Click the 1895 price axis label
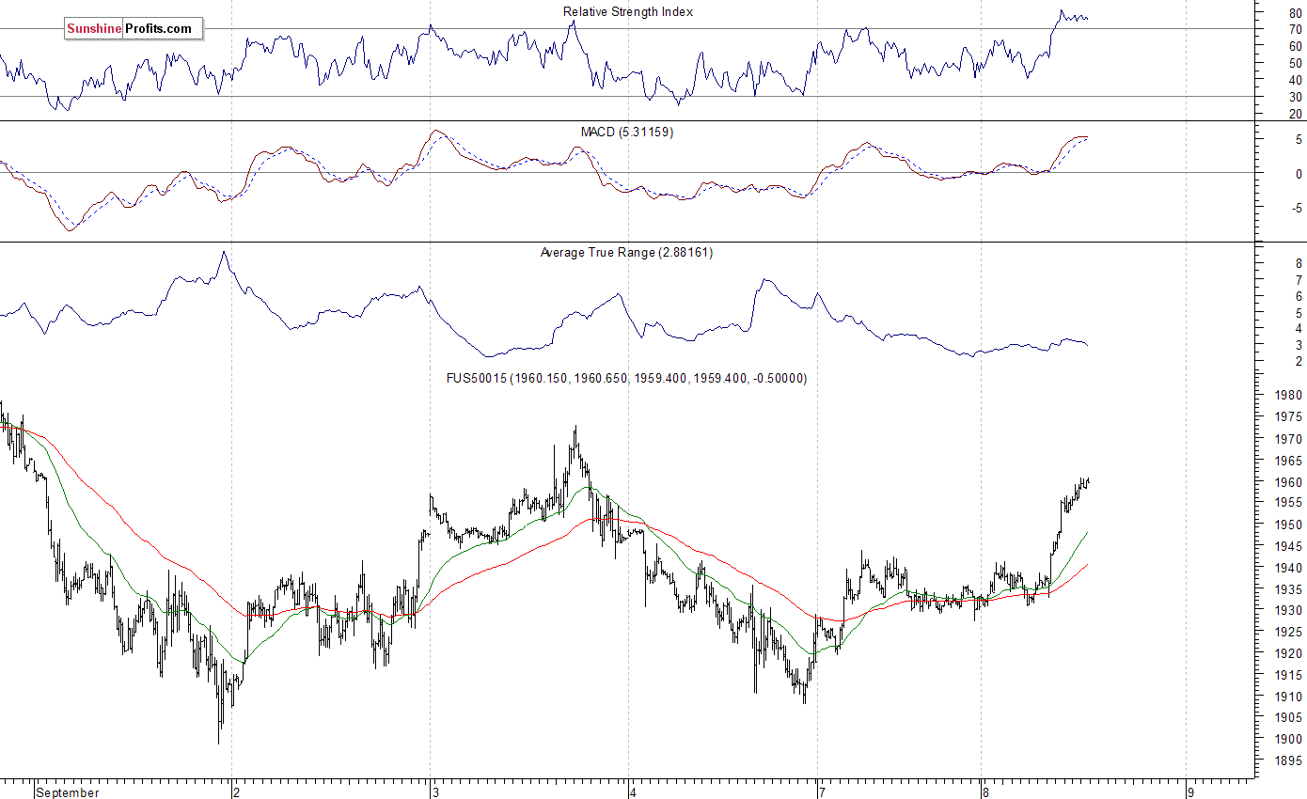This screenshot has width=1307, height=799. pyautogui.click(x=1288, y=760)
